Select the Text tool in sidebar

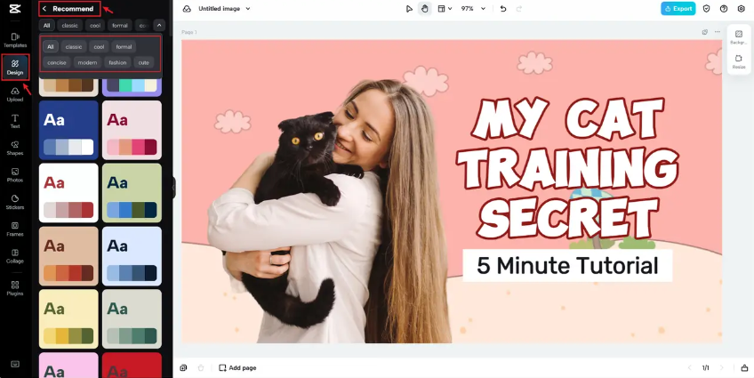15,121
